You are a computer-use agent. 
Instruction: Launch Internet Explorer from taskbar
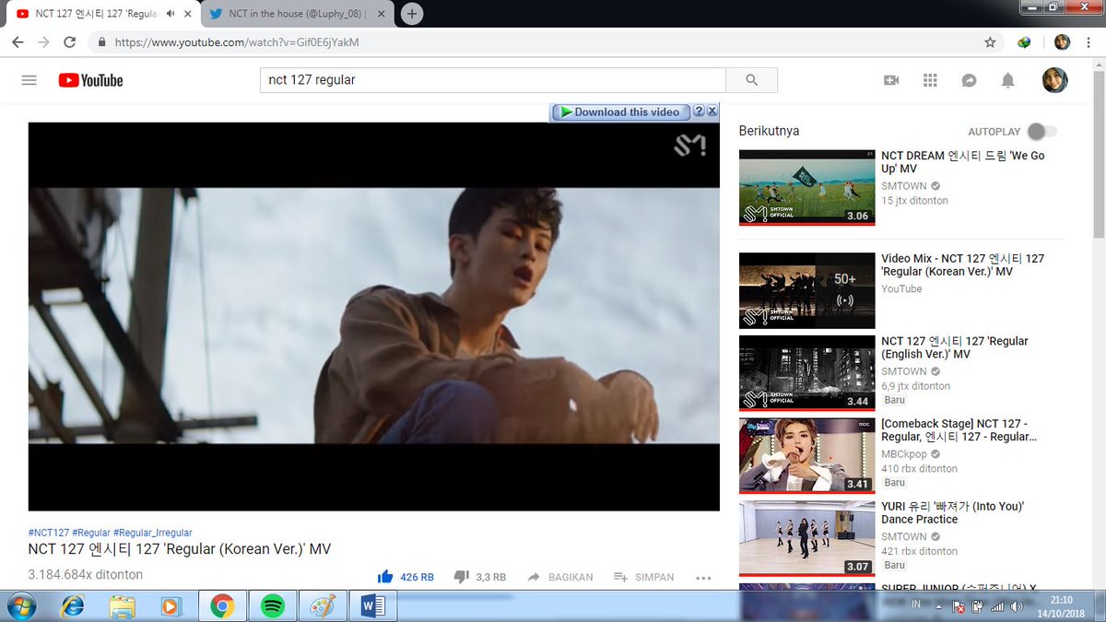[73, 605]
